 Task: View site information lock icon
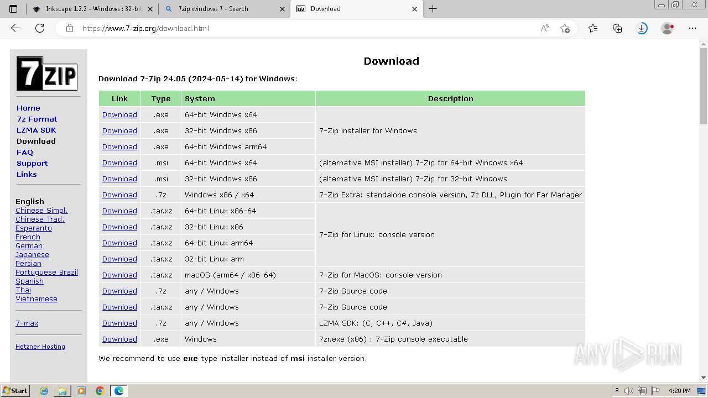pyautogui.click(x=70, y=28)
